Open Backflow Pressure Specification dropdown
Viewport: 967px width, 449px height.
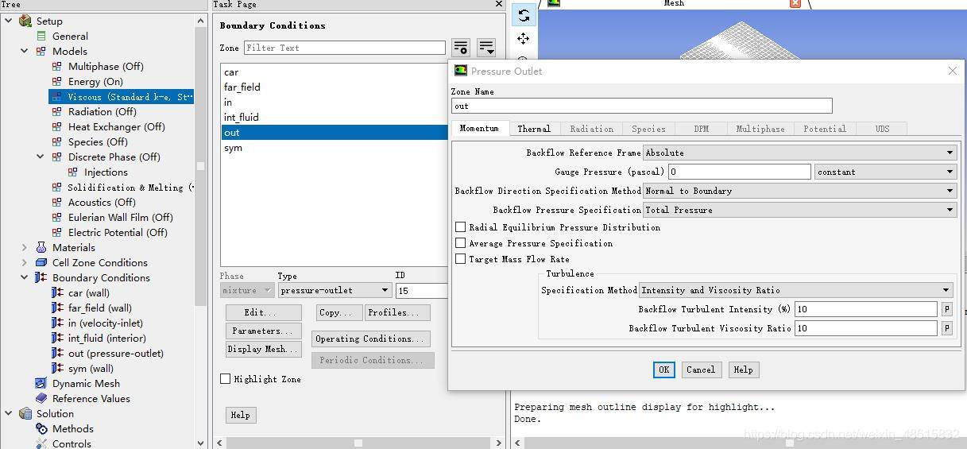pyautogui.click(x=799, y=210)
